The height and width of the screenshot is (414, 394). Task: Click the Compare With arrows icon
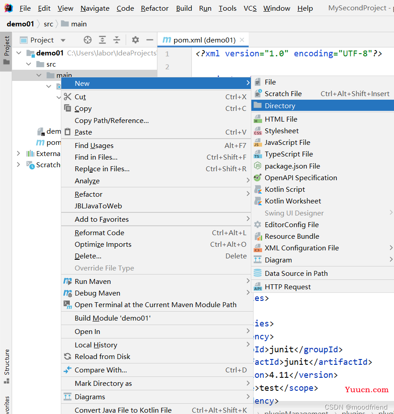68,370
